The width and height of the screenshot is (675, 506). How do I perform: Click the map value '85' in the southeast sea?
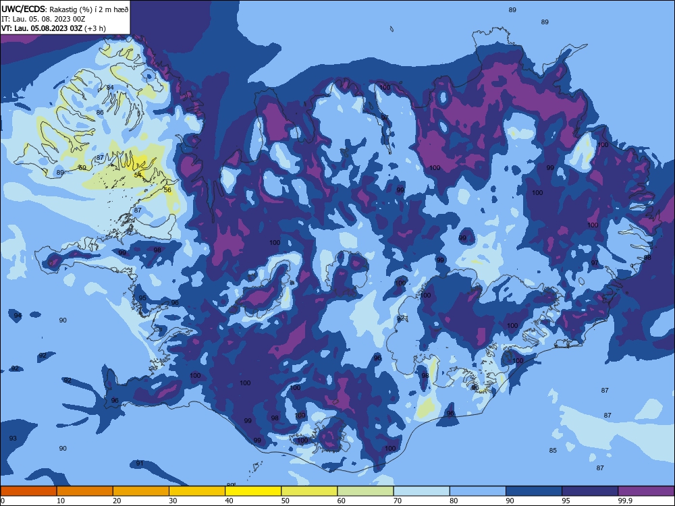click(x=553, y=450)
